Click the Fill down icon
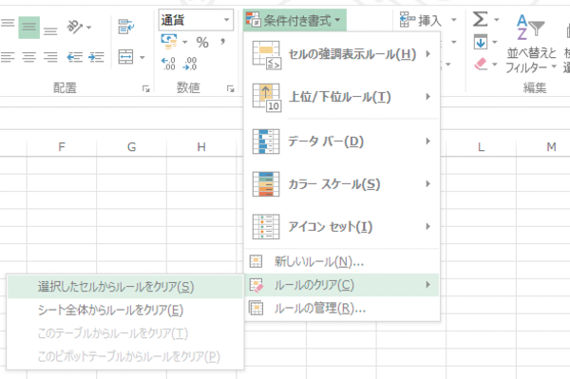Screen dimensions: 570x379 coord(481,42)
